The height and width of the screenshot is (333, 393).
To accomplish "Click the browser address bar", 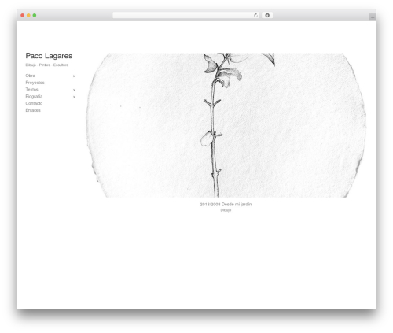I will 185,15.
